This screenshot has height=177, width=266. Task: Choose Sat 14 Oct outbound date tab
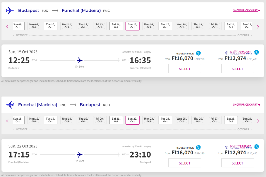[x=116, y=26]
